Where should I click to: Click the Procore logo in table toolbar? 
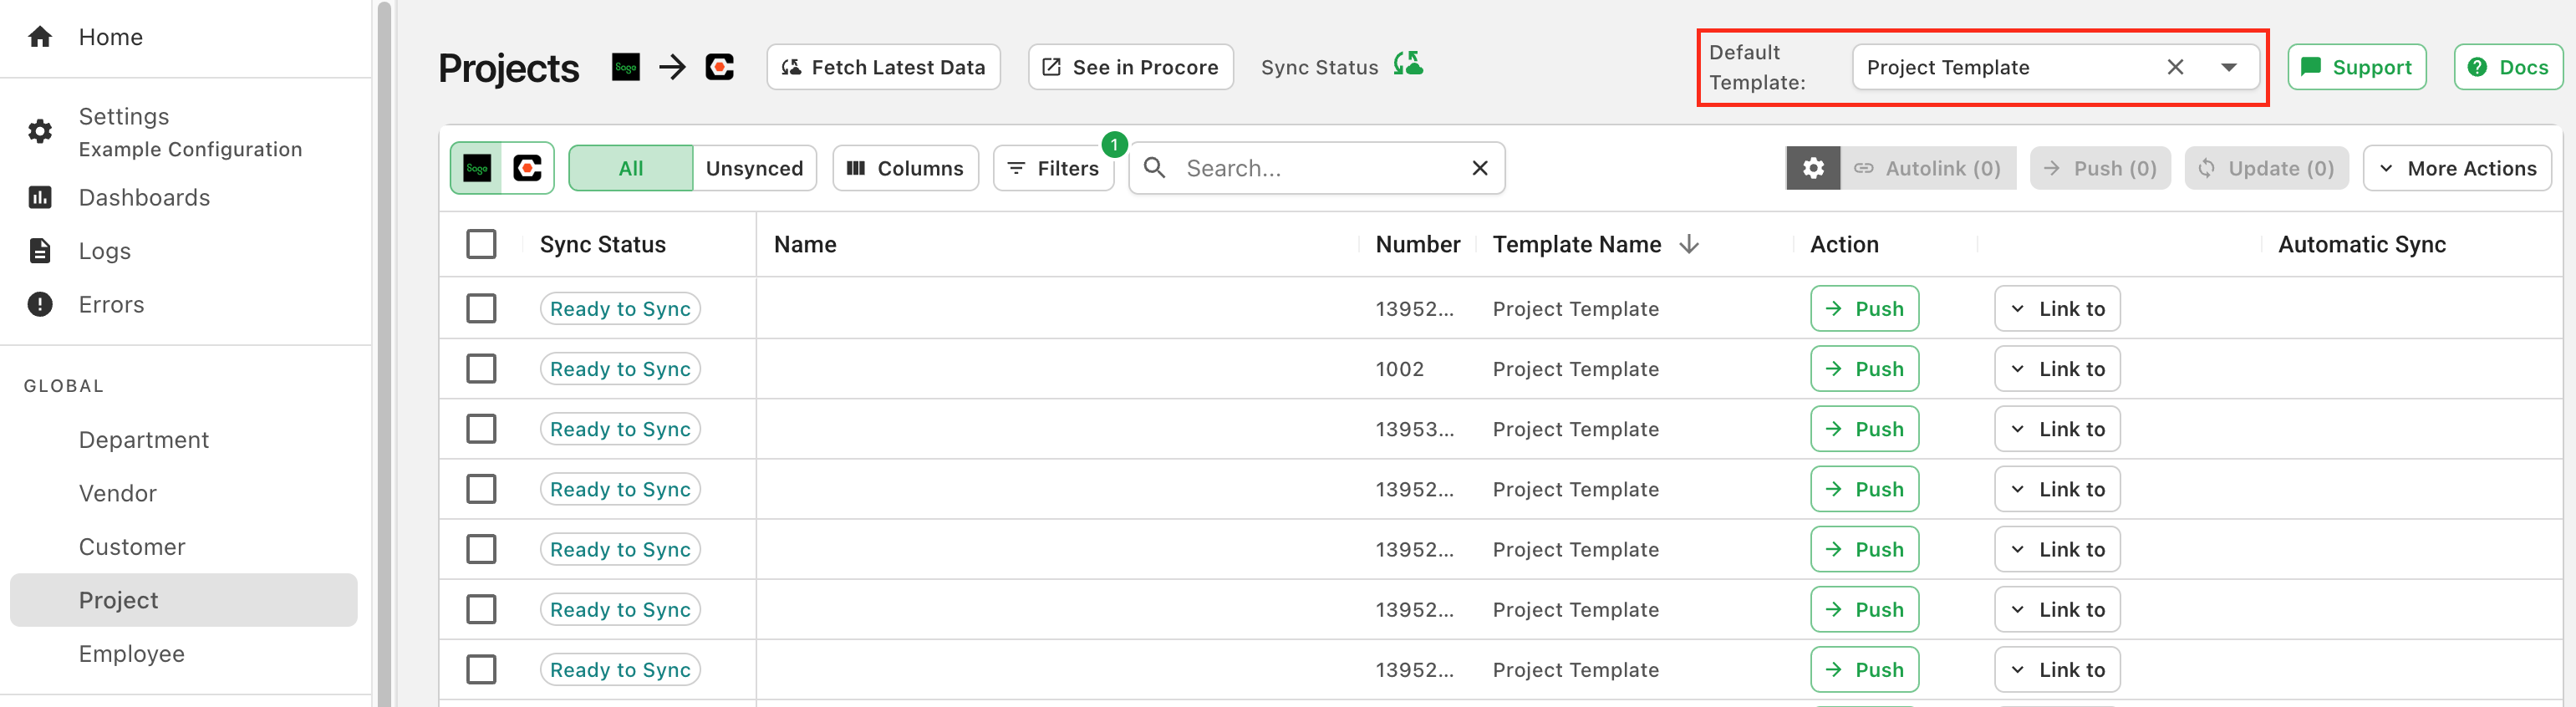(x=527, y=168)
